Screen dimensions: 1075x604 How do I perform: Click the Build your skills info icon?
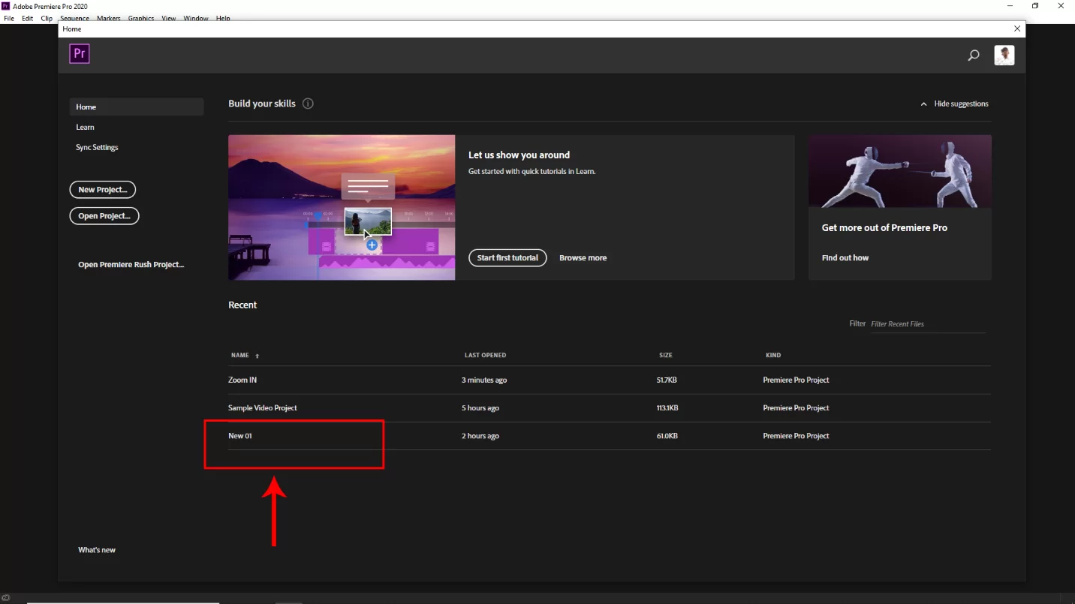click(308, 104)
